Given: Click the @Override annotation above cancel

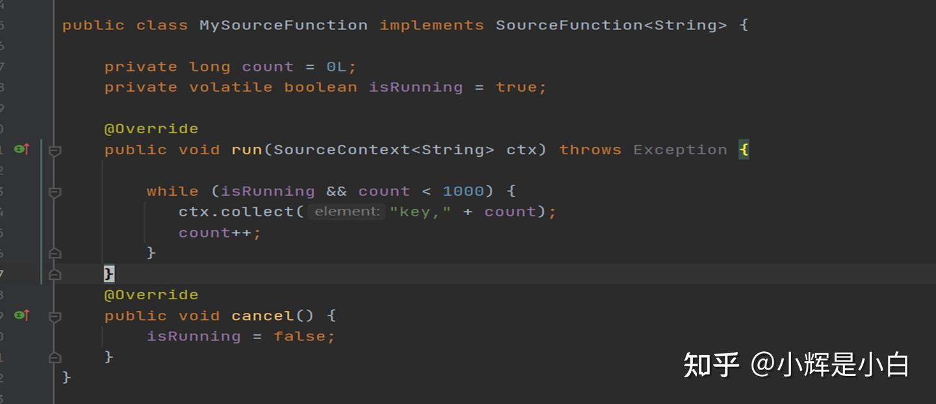Looking at the screenshot, I should [151, 295].
